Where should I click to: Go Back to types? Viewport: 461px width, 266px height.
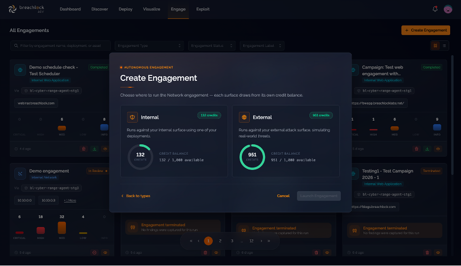point(135,196)
